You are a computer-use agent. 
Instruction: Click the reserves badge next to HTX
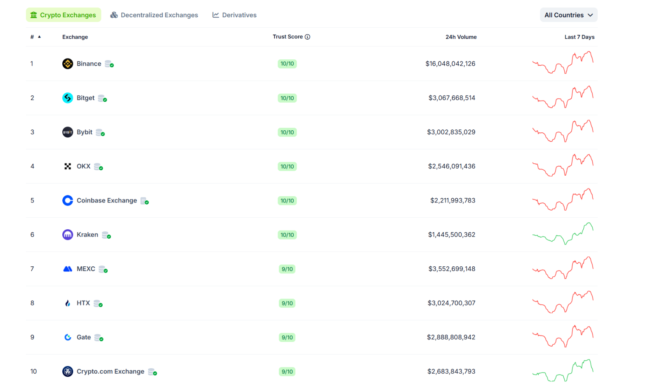98,303
